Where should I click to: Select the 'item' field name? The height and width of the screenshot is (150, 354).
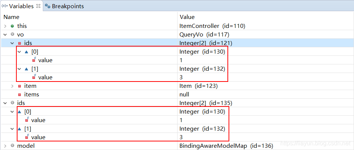30,86
